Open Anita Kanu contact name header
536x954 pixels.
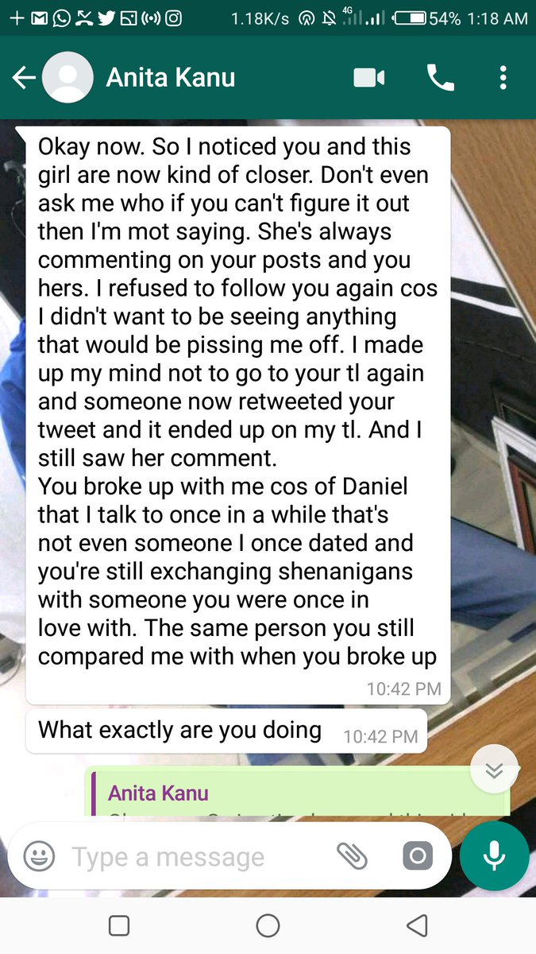(171, 78)
